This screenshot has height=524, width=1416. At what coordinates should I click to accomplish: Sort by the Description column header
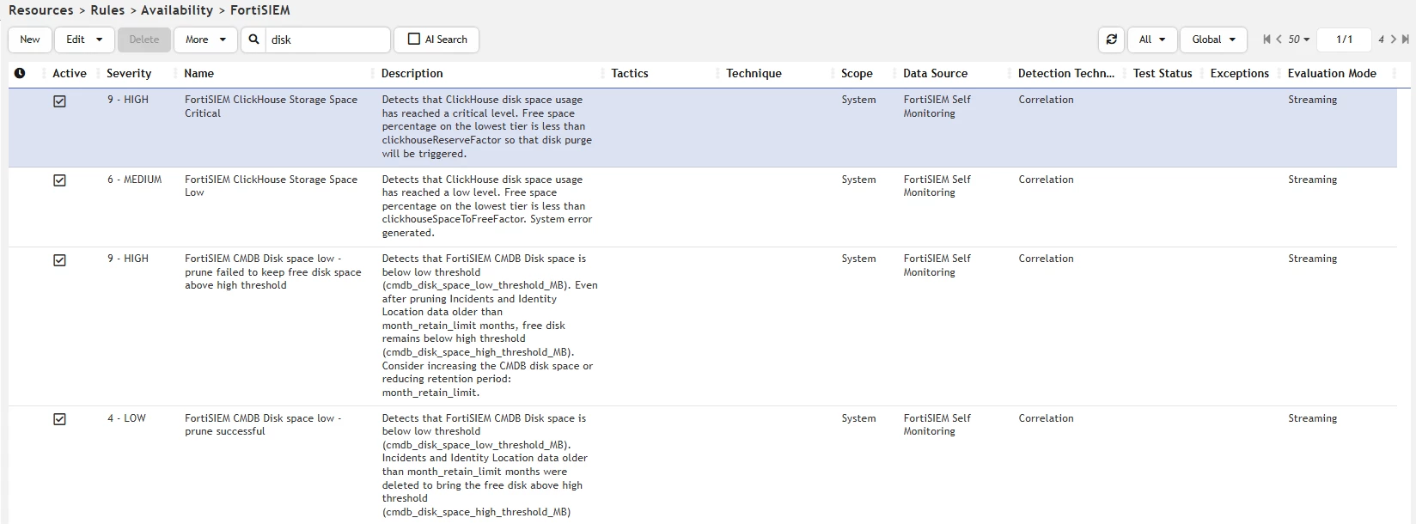(412, 74)
